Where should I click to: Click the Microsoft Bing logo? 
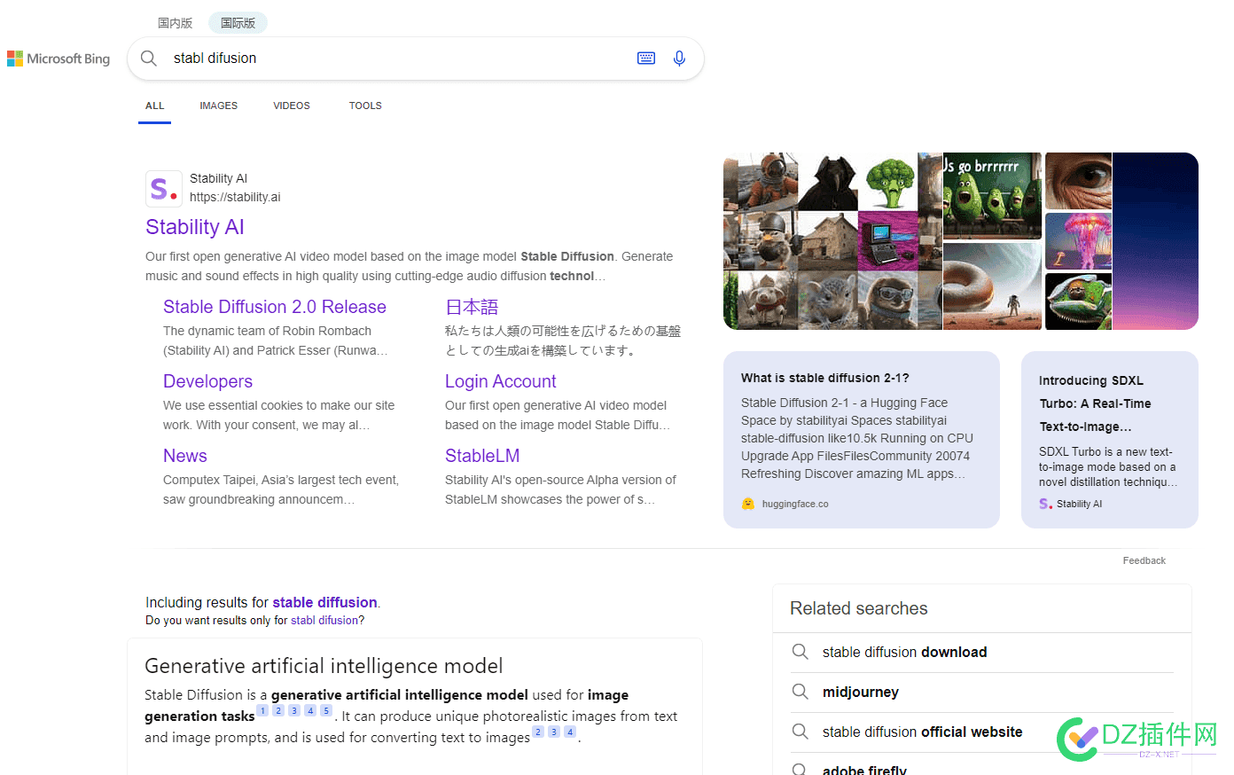[x=59, y=59]
